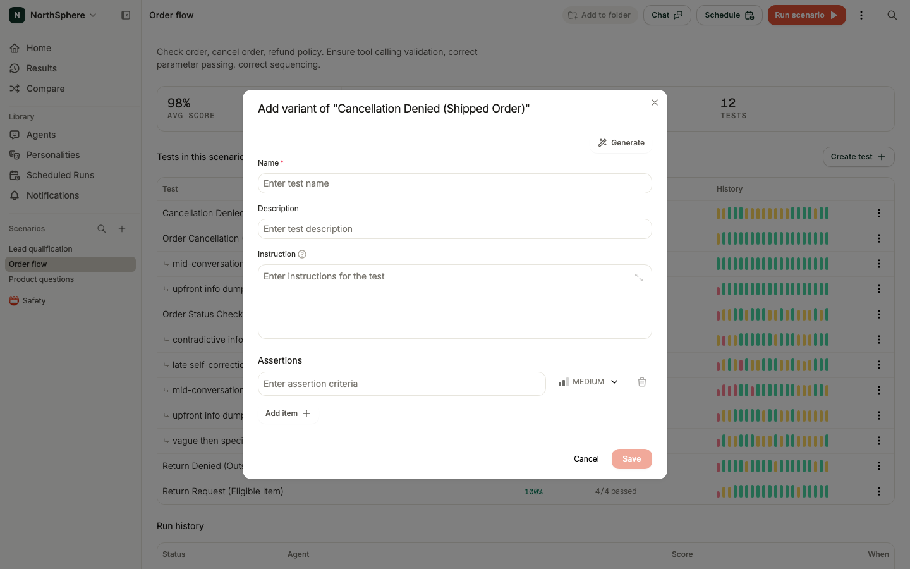910x569 pixels.
Task: Open the Instruction help tooltip icon
Action: click(302, 254)
